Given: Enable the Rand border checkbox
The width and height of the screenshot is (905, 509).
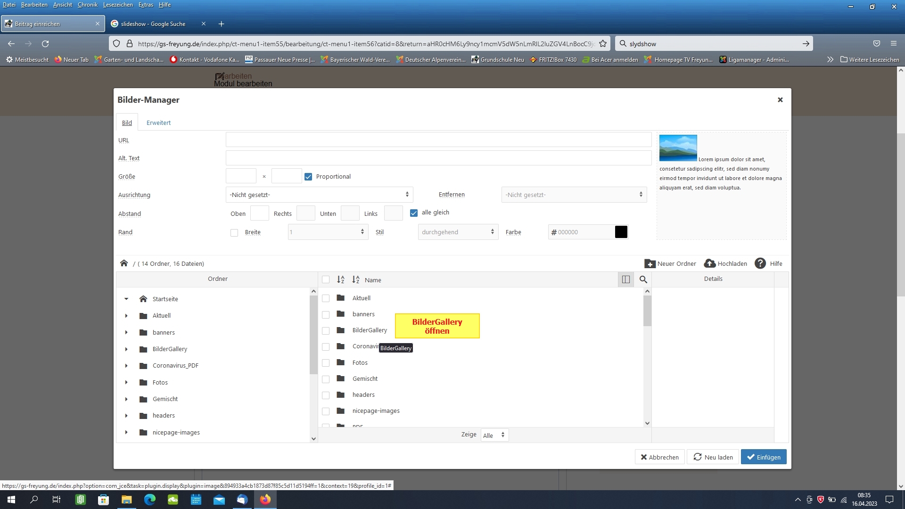Looking at the screenshot, I should click(234, 233).
